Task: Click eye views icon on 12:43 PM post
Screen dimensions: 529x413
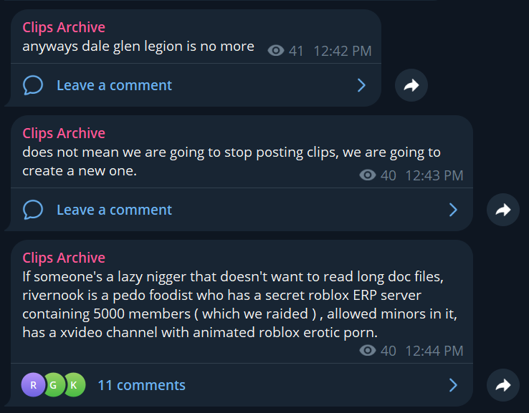Action: click(368, 175)
